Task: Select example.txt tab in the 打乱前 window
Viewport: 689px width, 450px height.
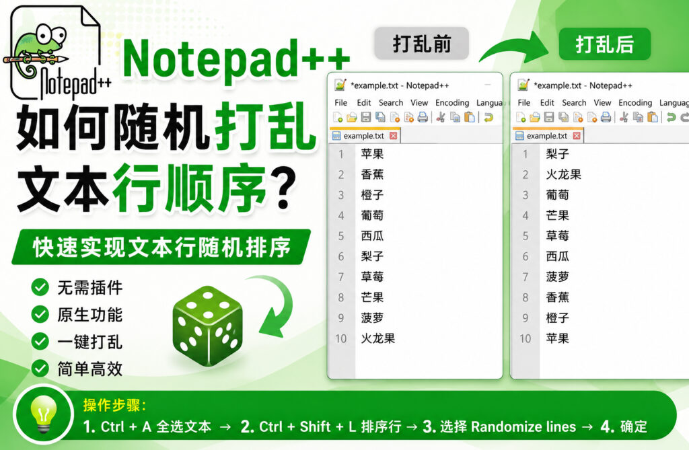Action: pos(364,136)
